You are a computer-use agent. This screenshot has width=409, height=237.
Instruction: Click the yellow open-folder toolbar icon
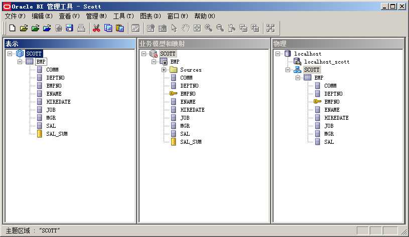pyautogui.click(x=24, y=28)
